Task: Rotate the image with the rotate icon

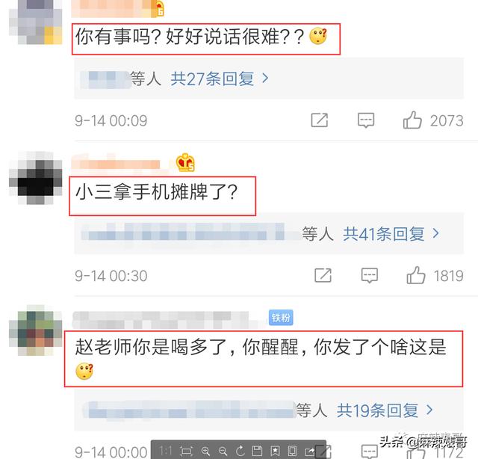Action: pos(240,451)
